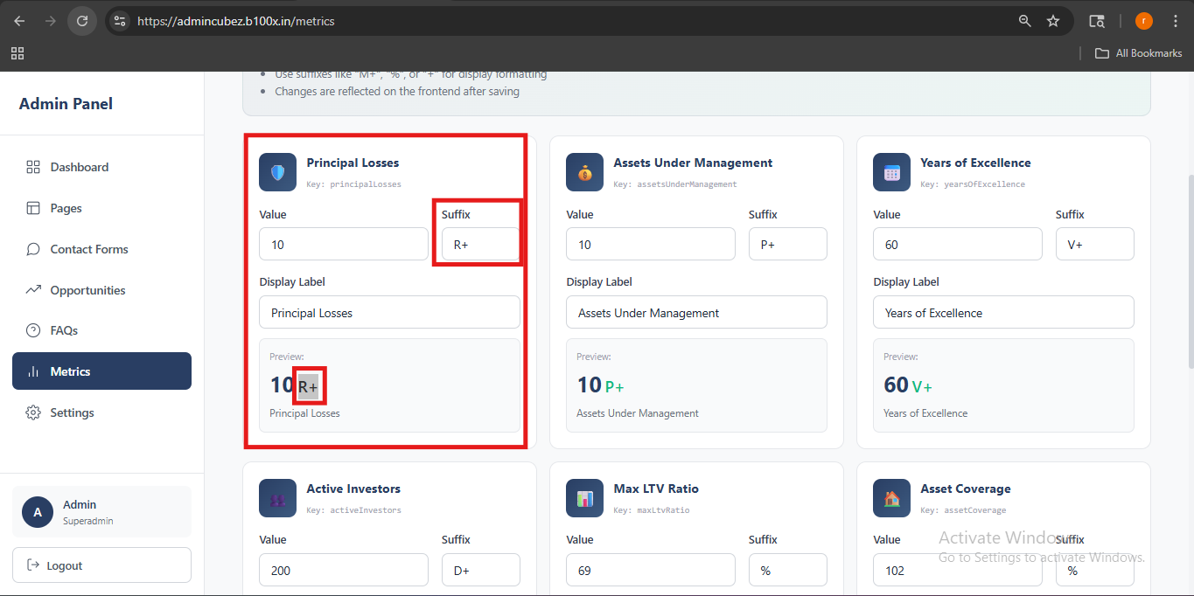Click the Active Investors people icon
1194x596 pixels.
278,498
